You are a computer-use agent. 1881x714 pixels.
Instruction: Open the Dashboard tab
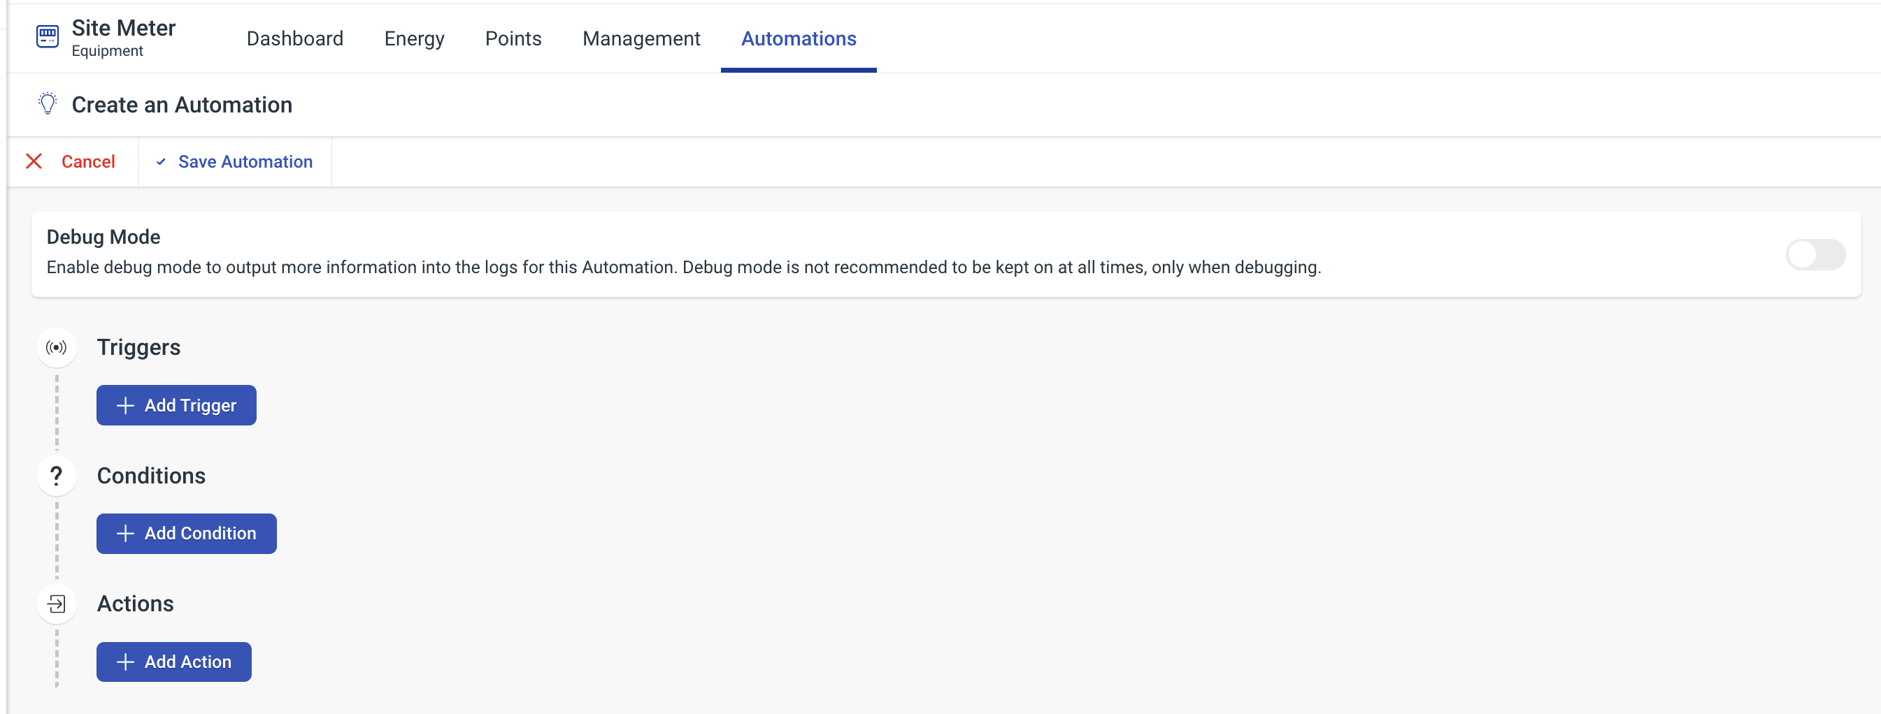click(295, 38)
